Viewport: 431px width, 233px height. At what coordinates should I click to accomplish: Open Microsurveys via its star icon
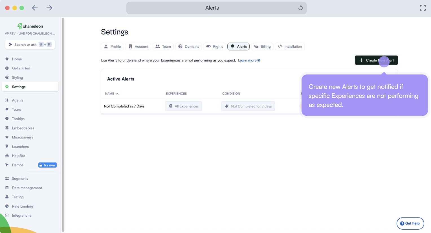7,137
